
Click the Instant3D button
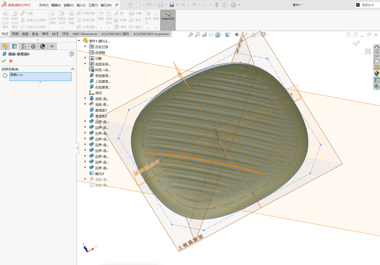click(168, 20)
